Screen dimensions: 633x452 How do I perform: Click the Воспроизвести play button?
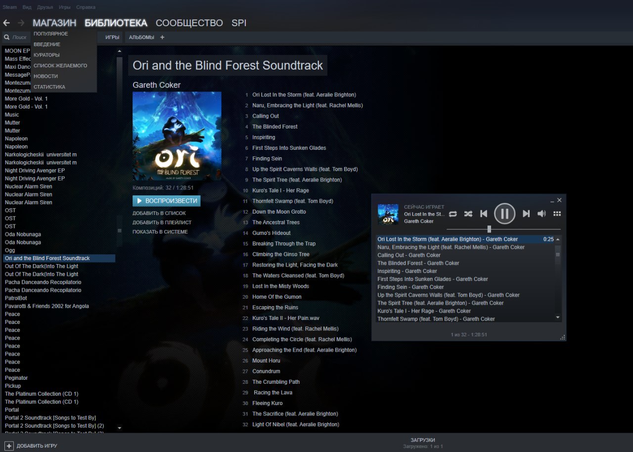tap(167, 201)
